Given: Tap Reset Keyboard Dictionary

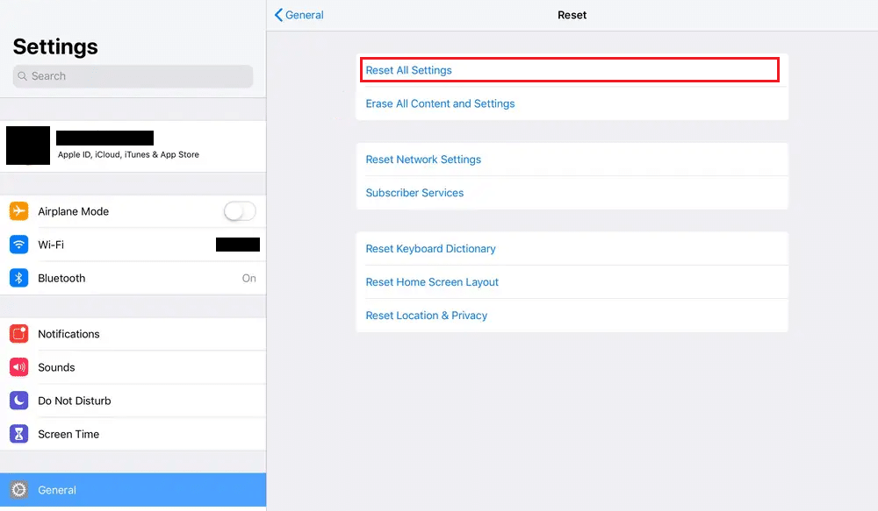Looking at the screenshot, I should 572,249.
